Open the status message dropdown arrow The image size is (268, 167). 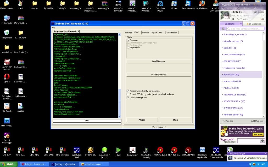coord(263,15)
